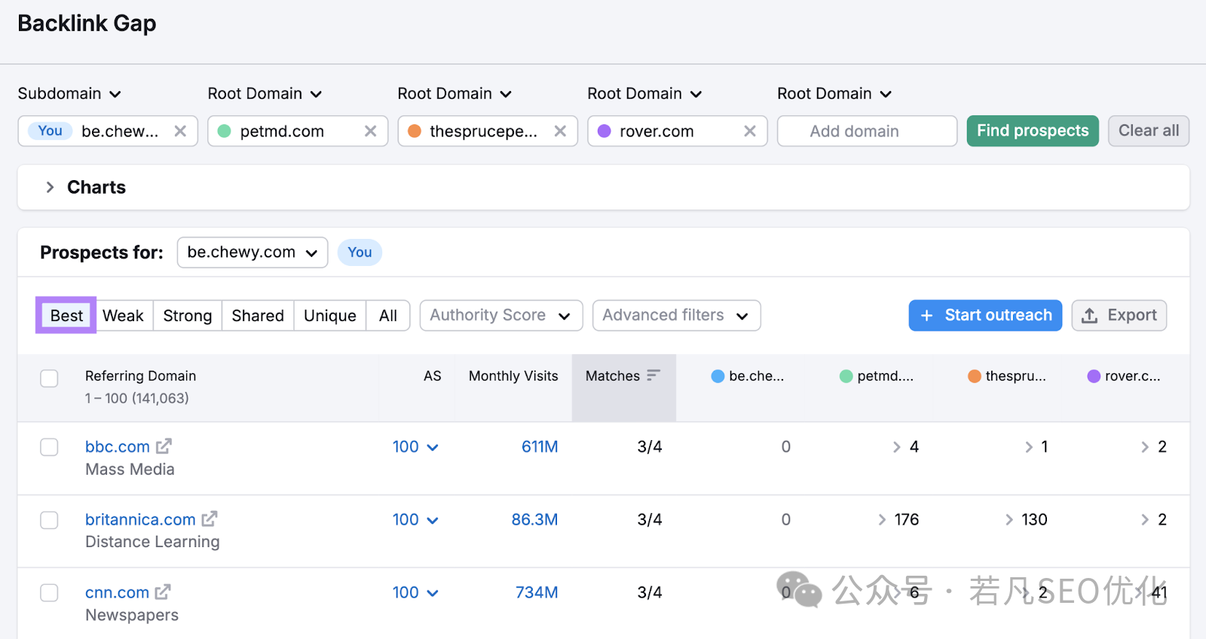
Task: Select the Weak tab
Action: coord(123,316)
